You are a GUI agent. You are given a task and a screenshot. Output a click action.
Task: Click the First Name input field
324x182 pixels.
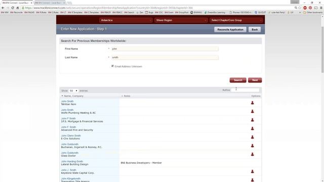tap(165, 49)
